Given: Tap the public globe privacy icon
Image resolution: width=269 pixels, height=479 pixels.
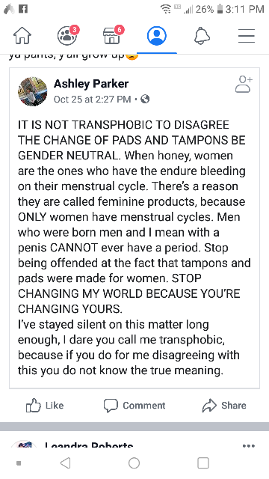Looking at the screenshot, I should (x=145, y=99).
